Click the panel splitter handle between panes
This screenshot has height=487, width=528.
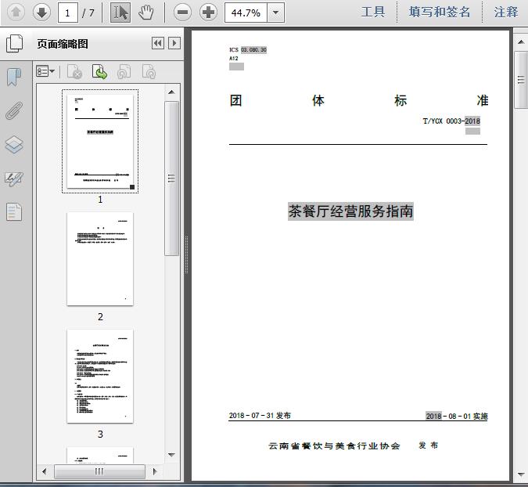tap(186, 254)
